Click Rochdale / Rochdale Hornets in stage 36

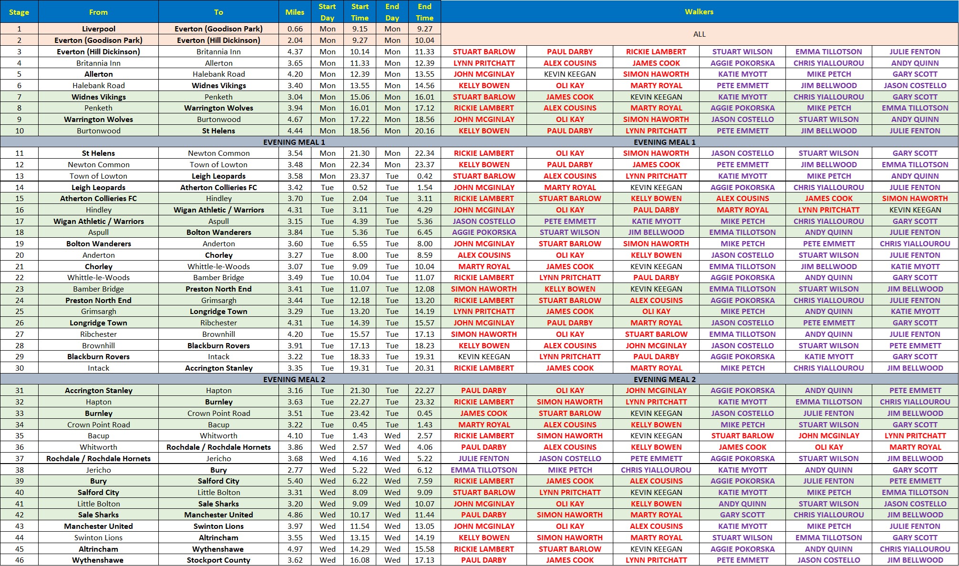click(x=218, y=447)
